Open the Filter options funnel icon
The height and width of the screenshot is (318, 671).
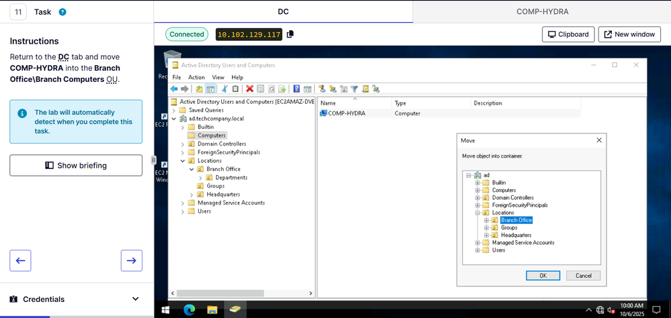coord(354,89)
